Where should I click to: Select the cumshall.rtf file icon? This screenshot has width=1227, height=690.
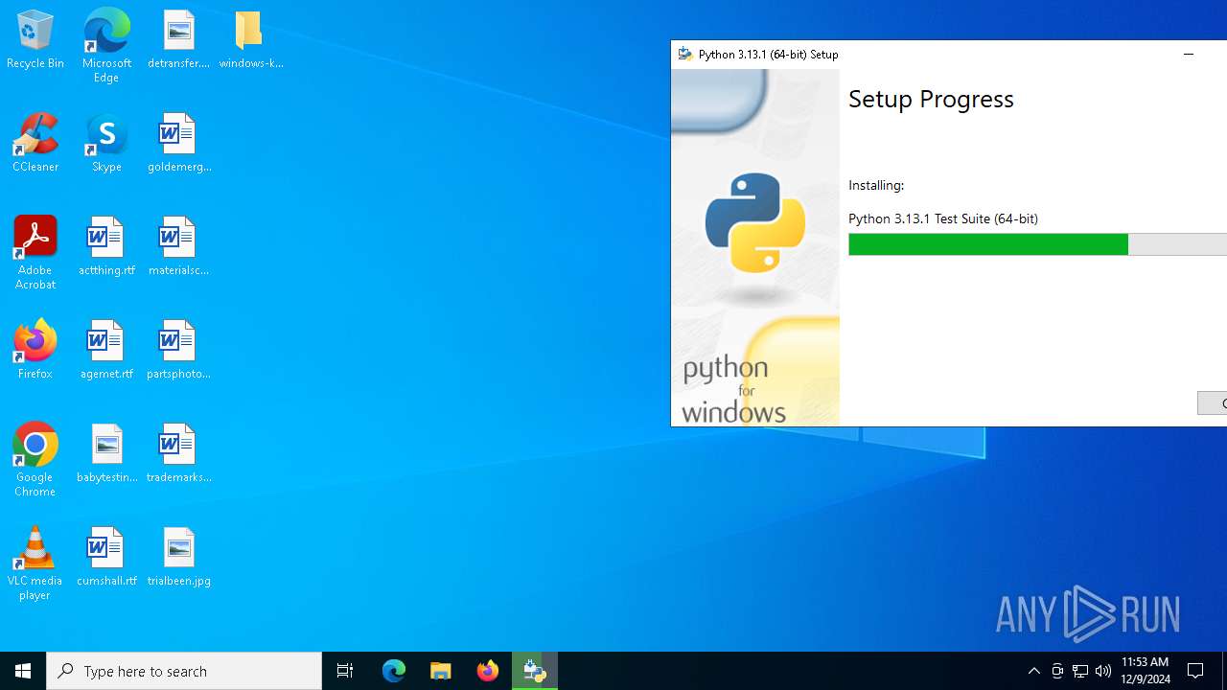click(x=106, y=558)
